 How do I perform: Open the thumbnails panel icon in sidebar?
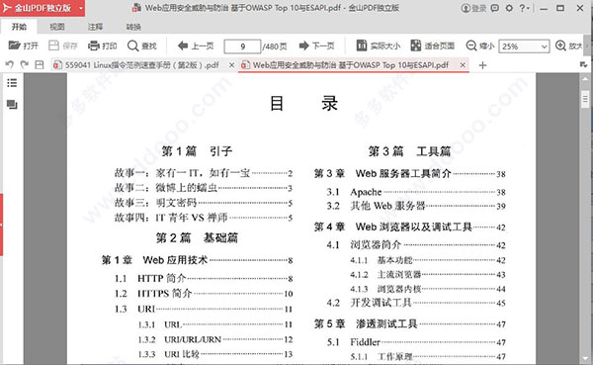click(12, 105)
